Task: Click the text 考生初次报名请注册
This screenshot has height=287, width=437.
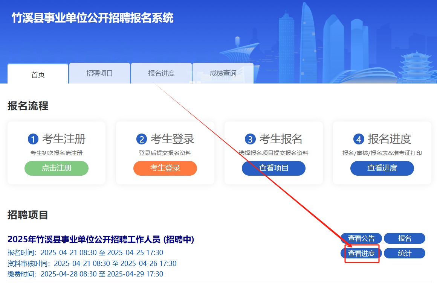Action: [57, 153]
